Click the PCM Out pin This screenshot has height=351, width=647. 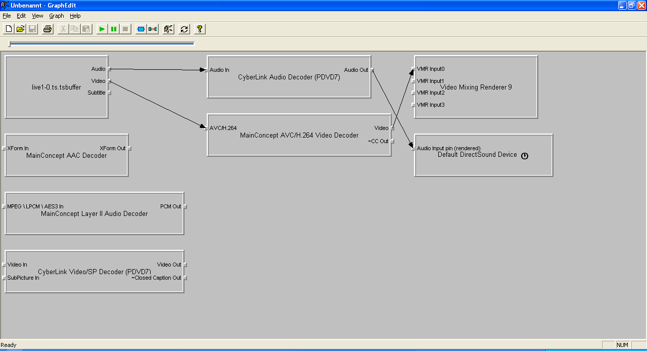(x=184, y=206)
